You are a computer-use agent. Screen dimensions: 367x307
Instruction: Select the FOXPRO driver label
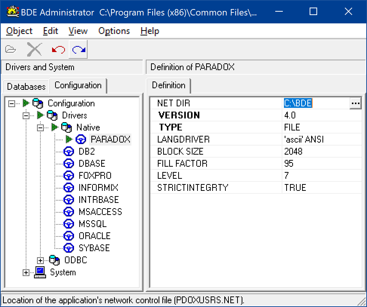(x=95, y=176)
